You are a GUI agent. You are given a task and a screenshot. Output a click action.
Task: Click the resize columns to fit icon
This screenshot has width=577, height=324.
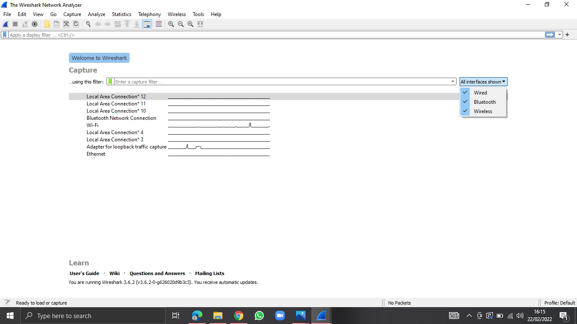[x=200, y=24]
